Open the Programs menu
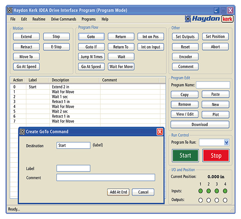The width and height of the screenshot is (241, 219). tap(89, 19)
